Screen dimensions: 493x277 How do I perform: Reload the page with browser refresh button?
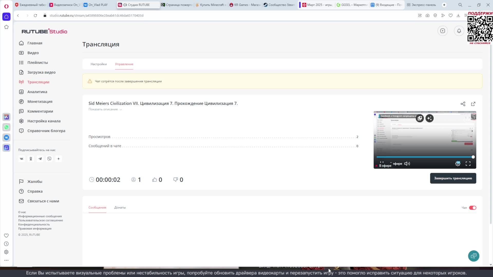[35, 15]
